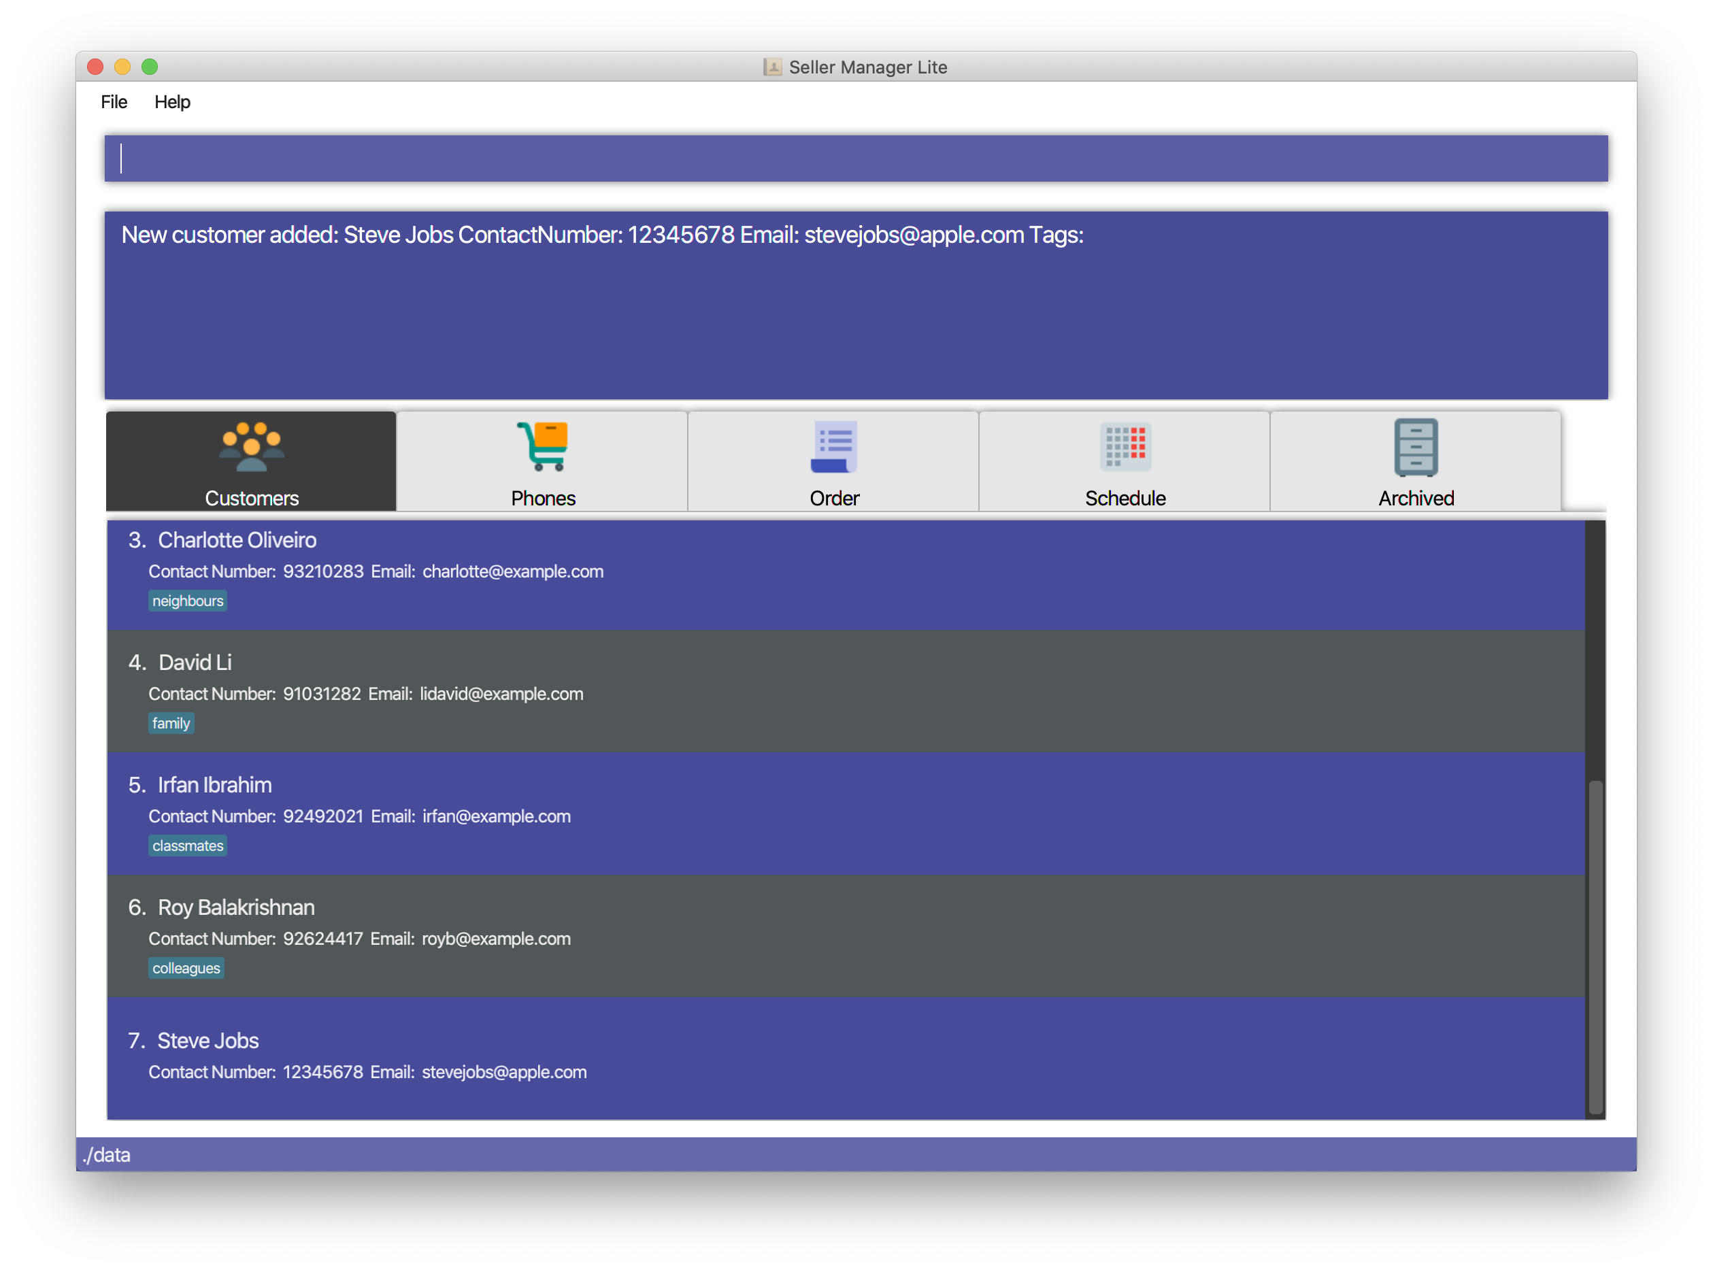Viewport: 1713px width, 1272px height.
Task: Click the Archived filing cabinet icon
Action: tap(1416, 447)
